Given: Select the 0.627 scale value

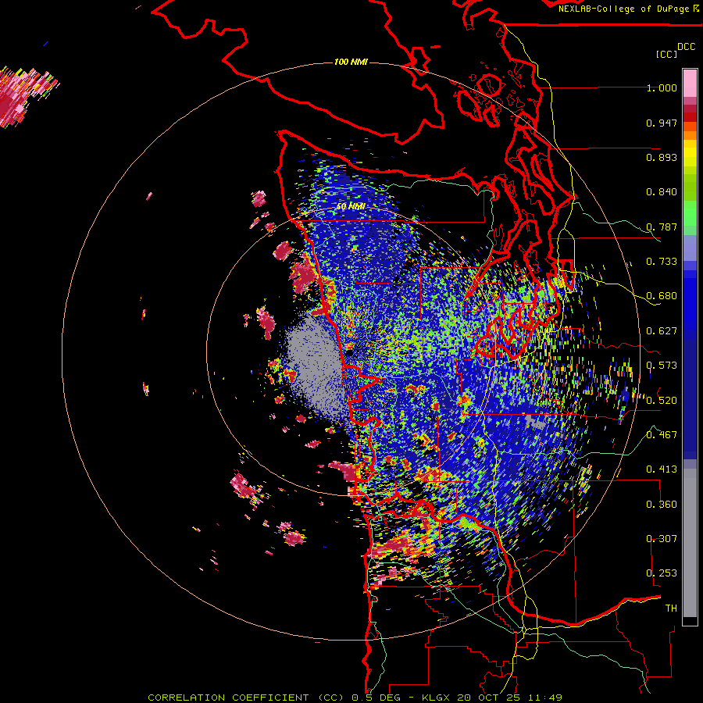Looking at the screenshot, I should [662, 331].
